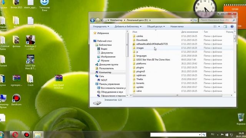Click the Windows Start orb
Viewport: 246px width, 138px height.
coord(2,135)
